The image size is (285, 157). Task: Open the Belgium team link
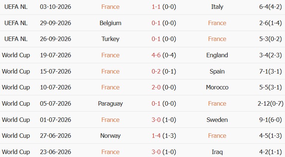(110, 23)
